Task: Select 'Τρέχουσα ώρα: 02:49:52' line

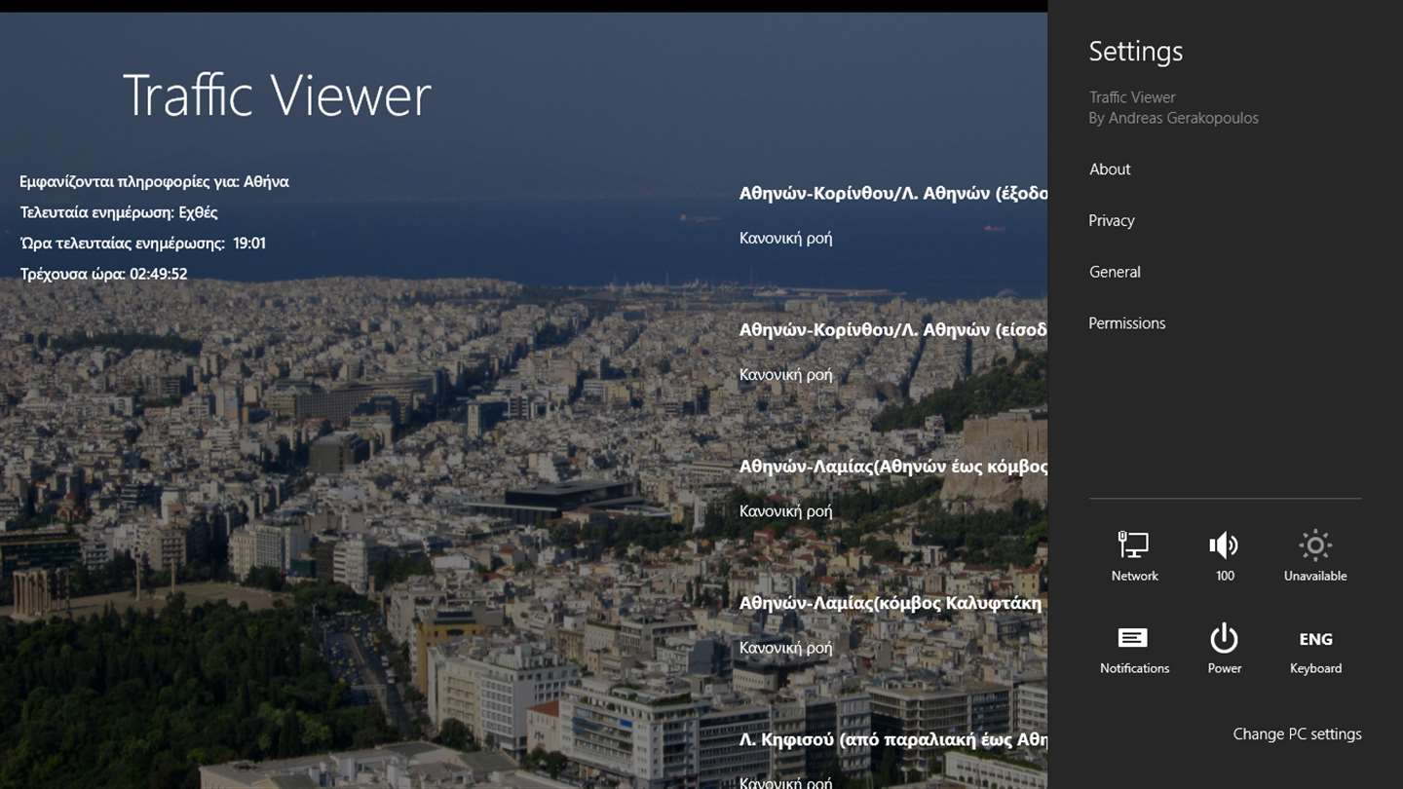Action: pyautogui.click(x=104, y=275)
